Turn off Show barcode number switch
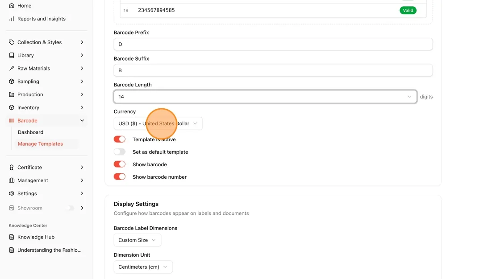Image resolution: width=500 pixels, height=279 pixels. click(x=120, y=177)
